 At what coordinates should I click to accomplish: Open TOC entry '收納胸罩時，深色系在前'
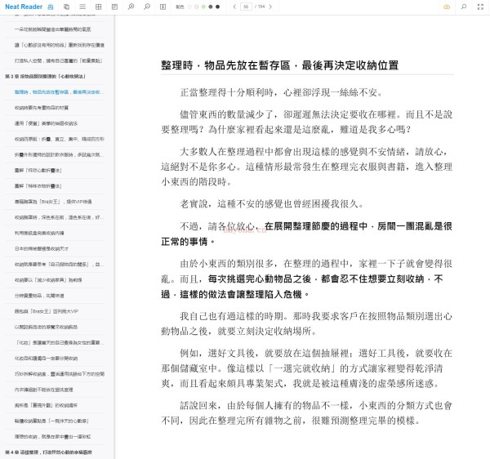coord(60,217)
